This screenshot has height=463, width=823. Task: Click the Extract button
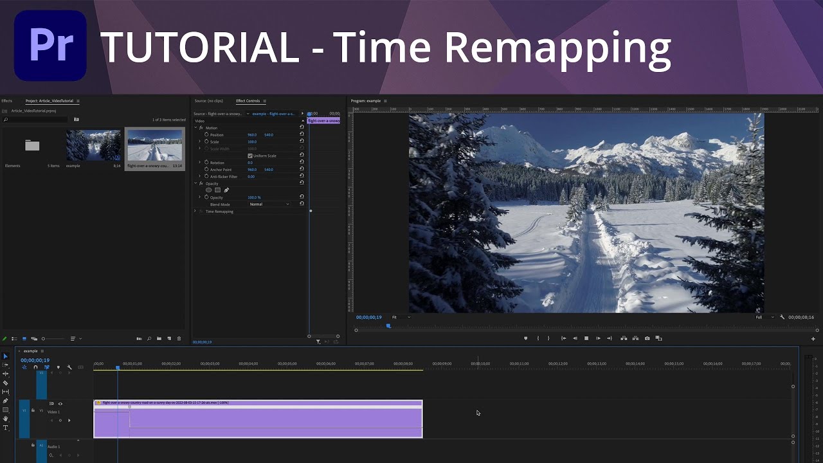click(x=635, y=338)
